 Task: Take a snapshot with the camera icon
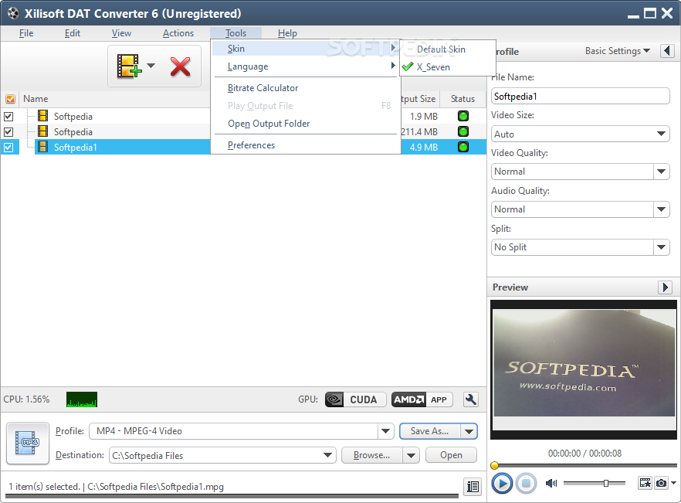click(661, 483)
